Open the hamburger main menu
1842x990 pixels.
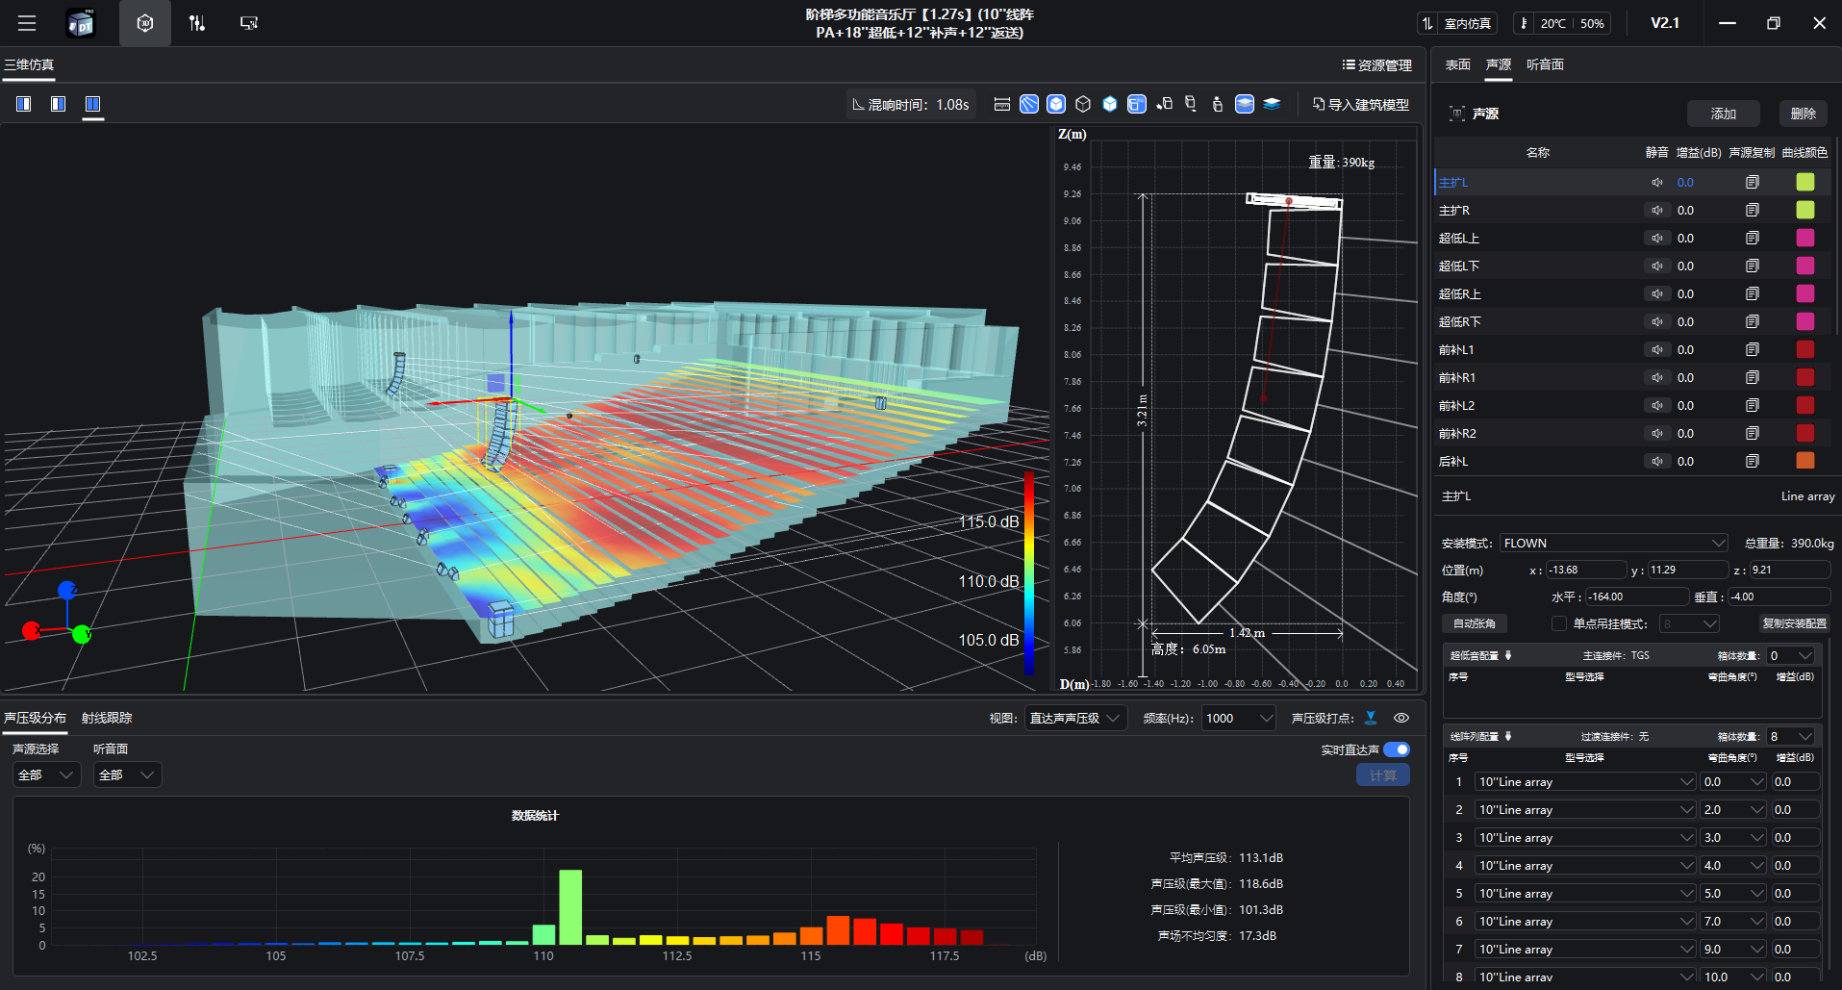tap(27, 23)
